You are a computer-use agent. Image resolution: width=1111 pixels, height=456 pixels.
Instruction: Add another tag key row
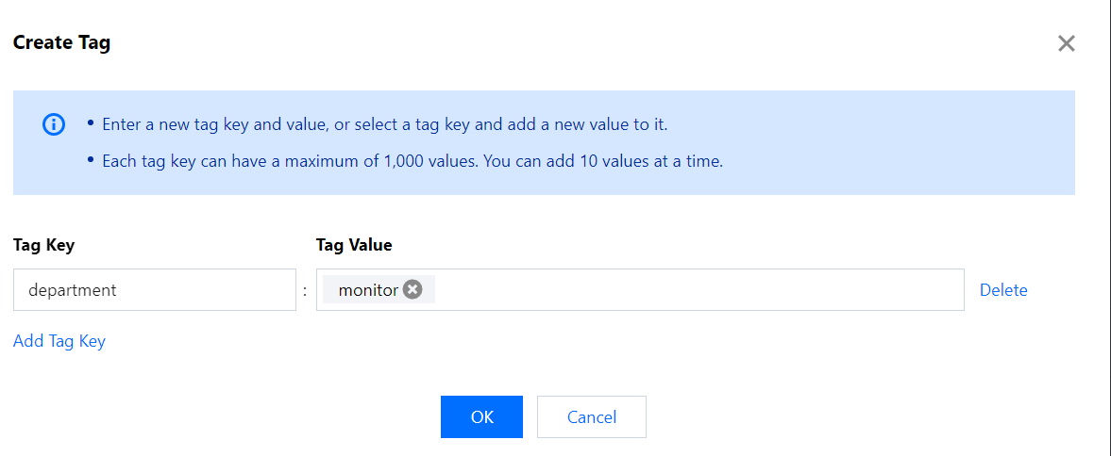(59, 341)
